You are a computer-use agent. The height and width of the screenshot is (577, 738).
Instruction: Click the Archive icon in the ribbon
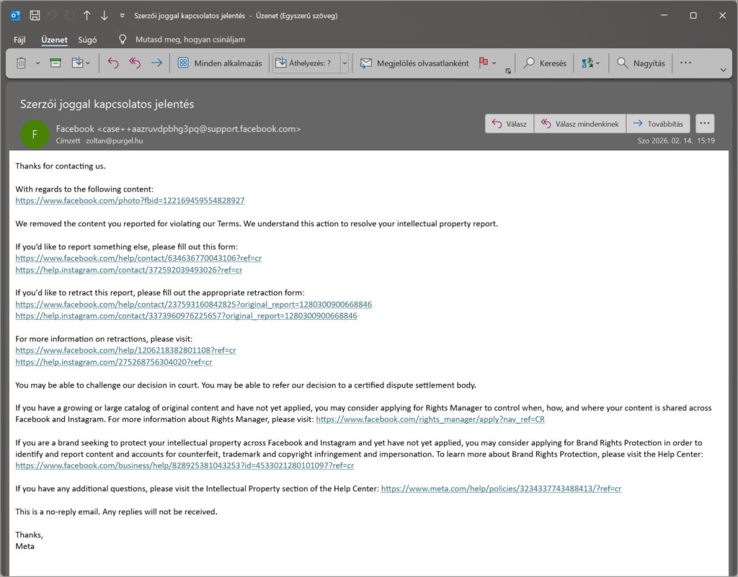point(55,63)
